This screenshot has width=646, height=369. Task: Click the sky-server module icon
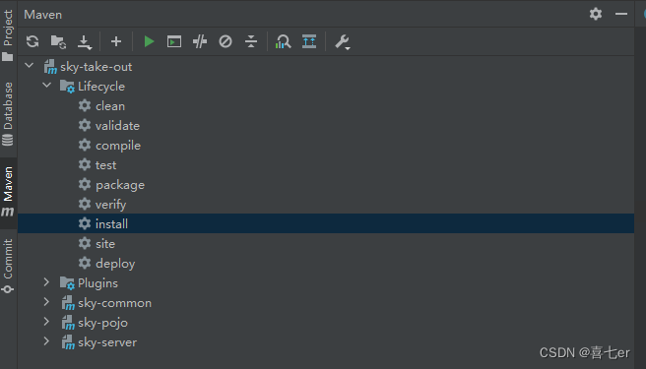click(68, 342)
